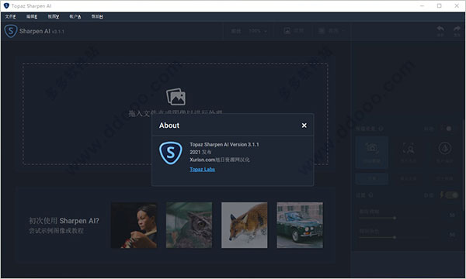Viewport: 466px width, 279px height.
Task: Click the upper blur removal slider handle
Action: 395,218
